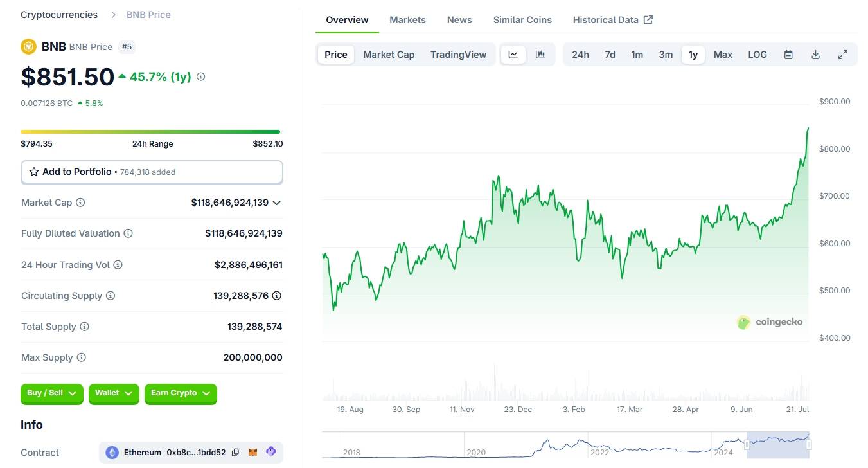Open the Buy / Sell dropdown

pos(52,393)
